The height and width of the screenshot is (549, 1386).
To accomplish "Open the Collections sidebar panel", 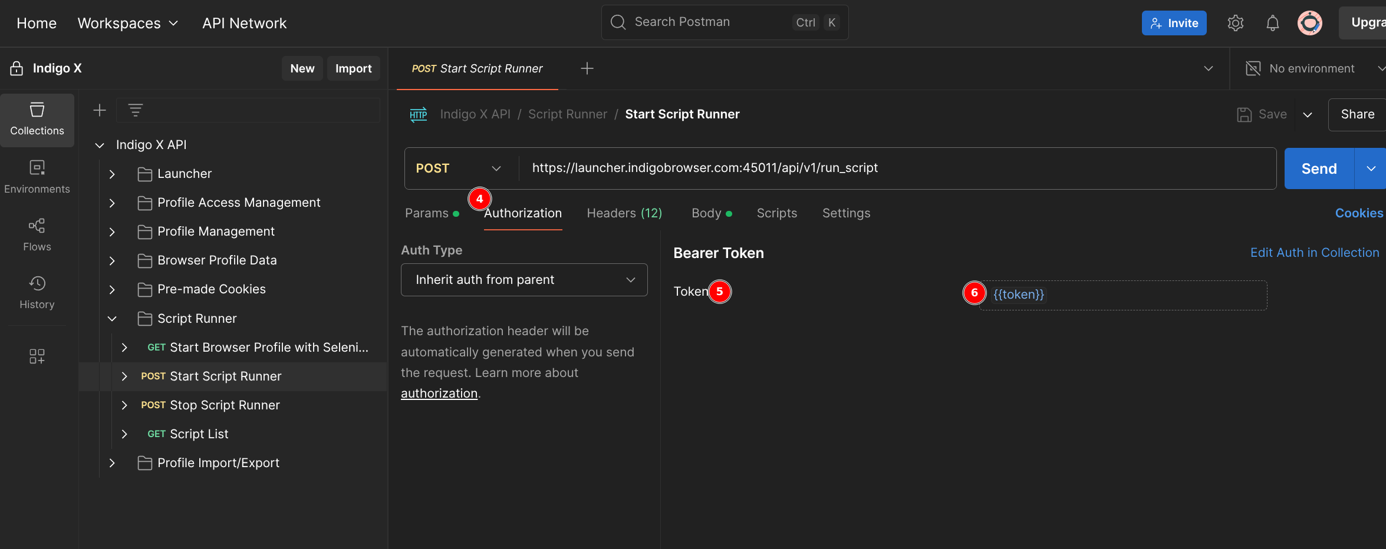I will (37, 120).
